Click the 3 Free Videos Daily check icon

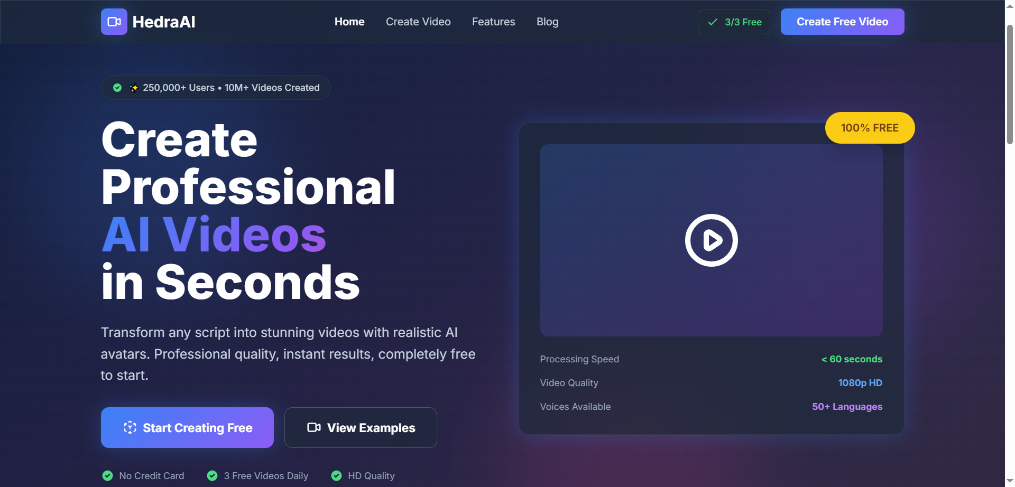212,476
